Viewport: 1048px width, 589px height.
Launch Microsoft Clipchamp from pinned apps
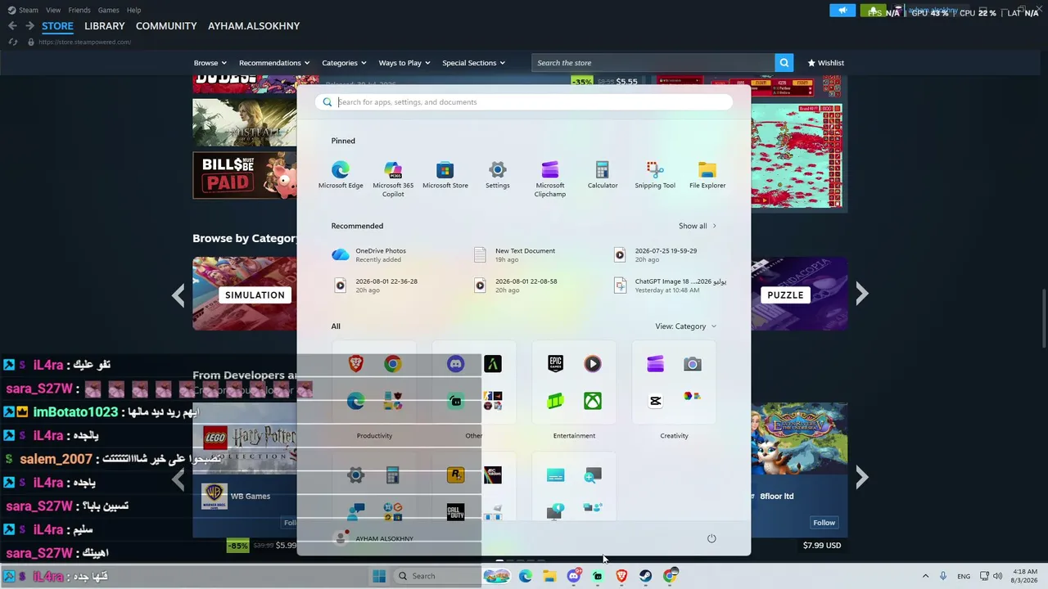pos(550,178)
